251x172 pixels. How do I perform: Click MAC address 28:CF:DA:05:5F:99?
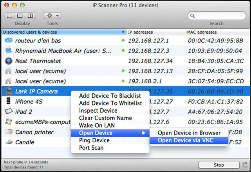coord(215,71)
